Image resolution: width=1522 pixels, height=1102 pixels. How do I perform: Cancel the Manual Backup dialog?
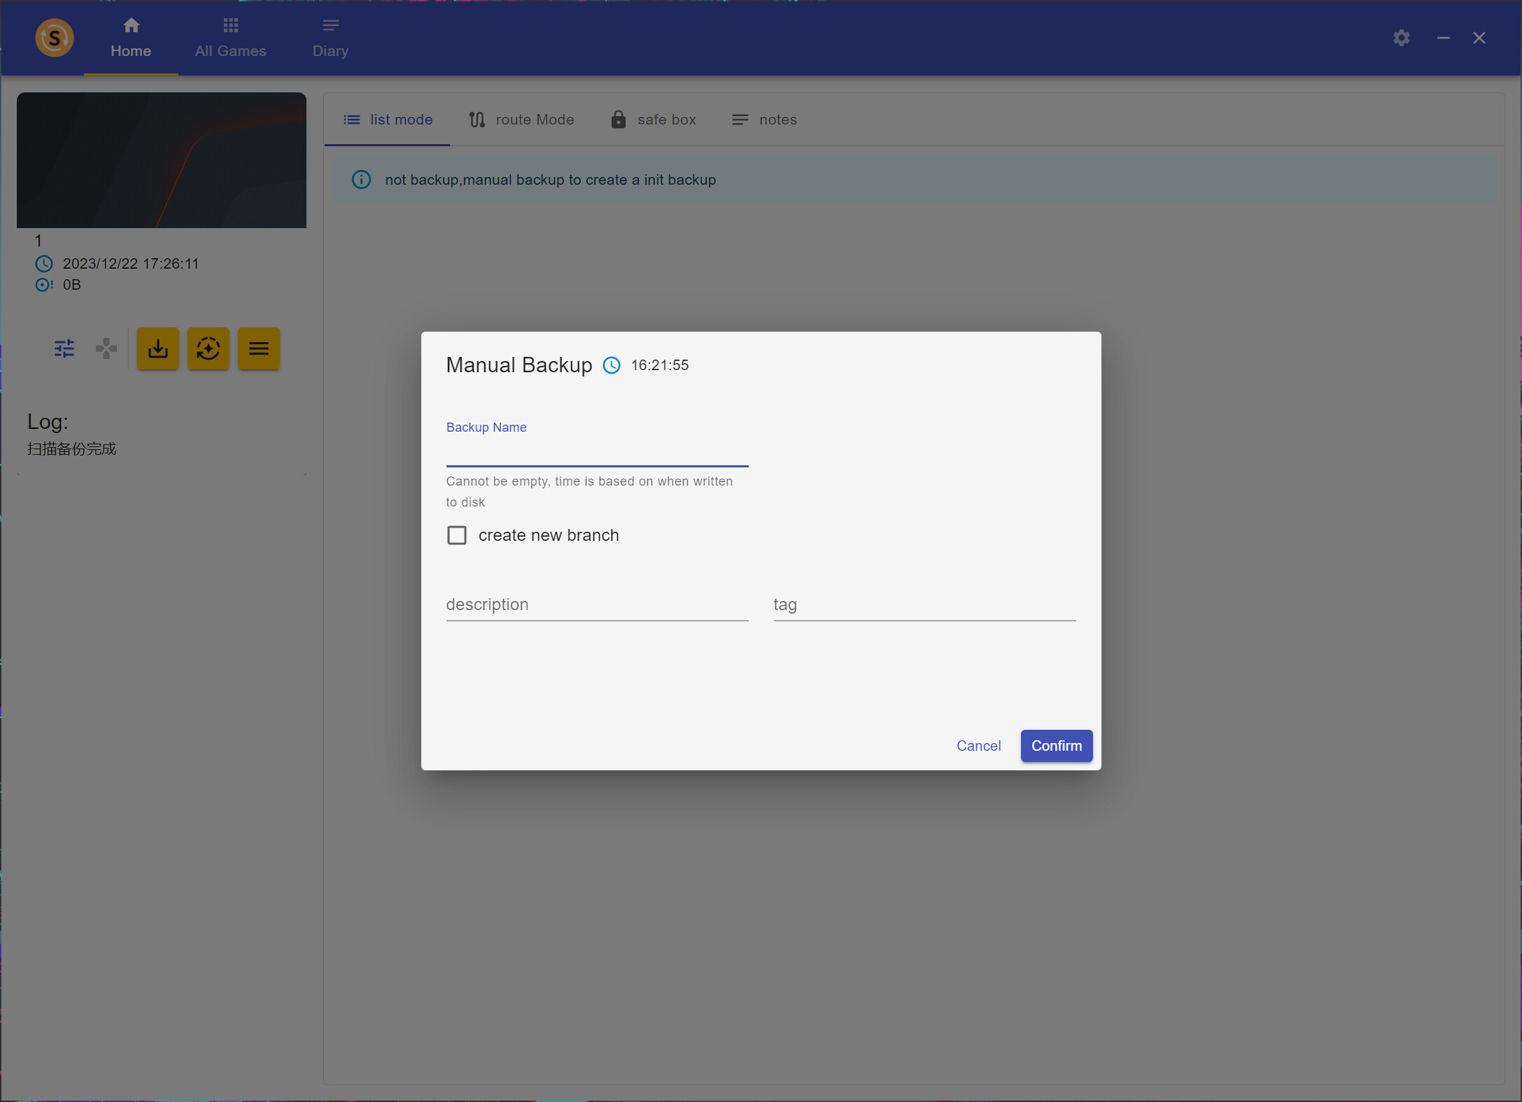pos(978,746)
